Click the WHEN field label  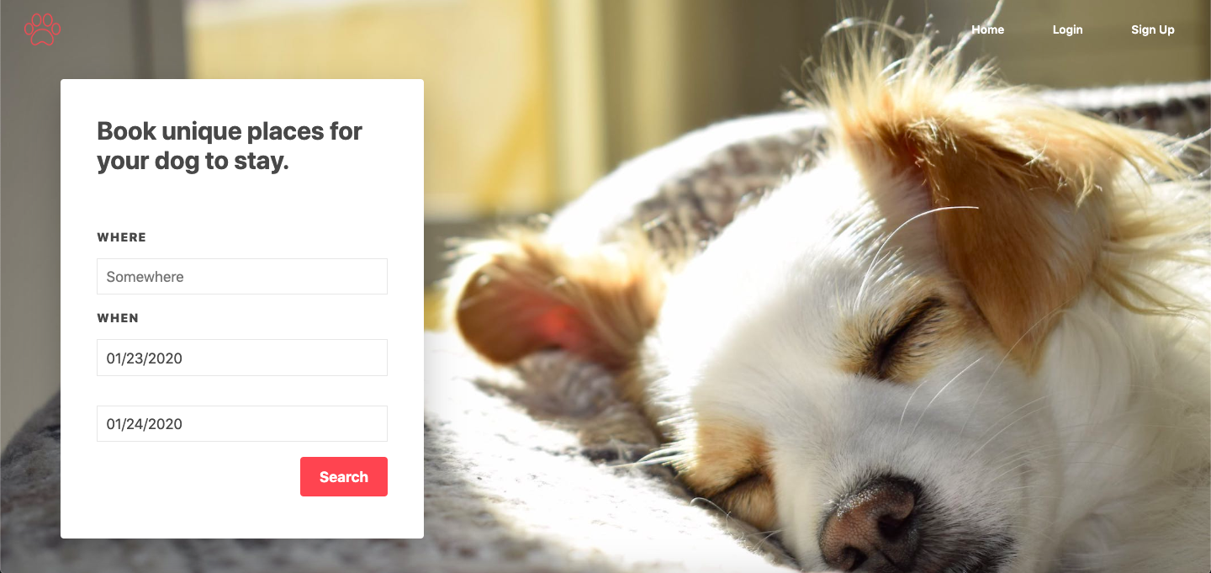click(x=118, y=318)
